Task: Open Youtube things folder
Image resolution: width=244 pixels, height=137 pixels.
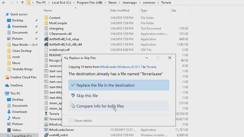Action: pyautogui.click(x=22, y=69)
